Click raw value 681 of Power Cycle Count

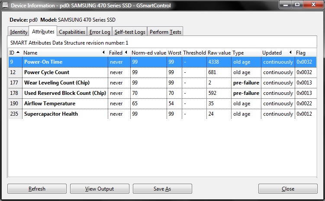click(219, 72)
